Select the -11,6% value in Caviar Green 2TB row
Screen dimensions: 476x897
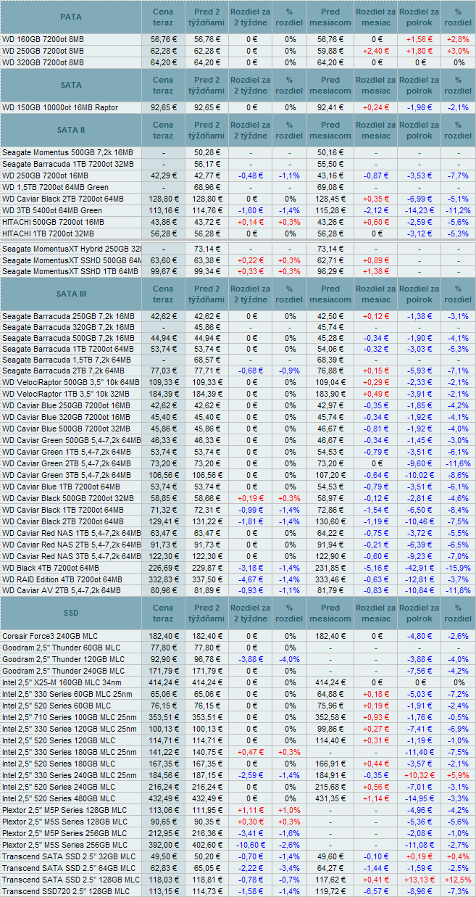(458, 463)
